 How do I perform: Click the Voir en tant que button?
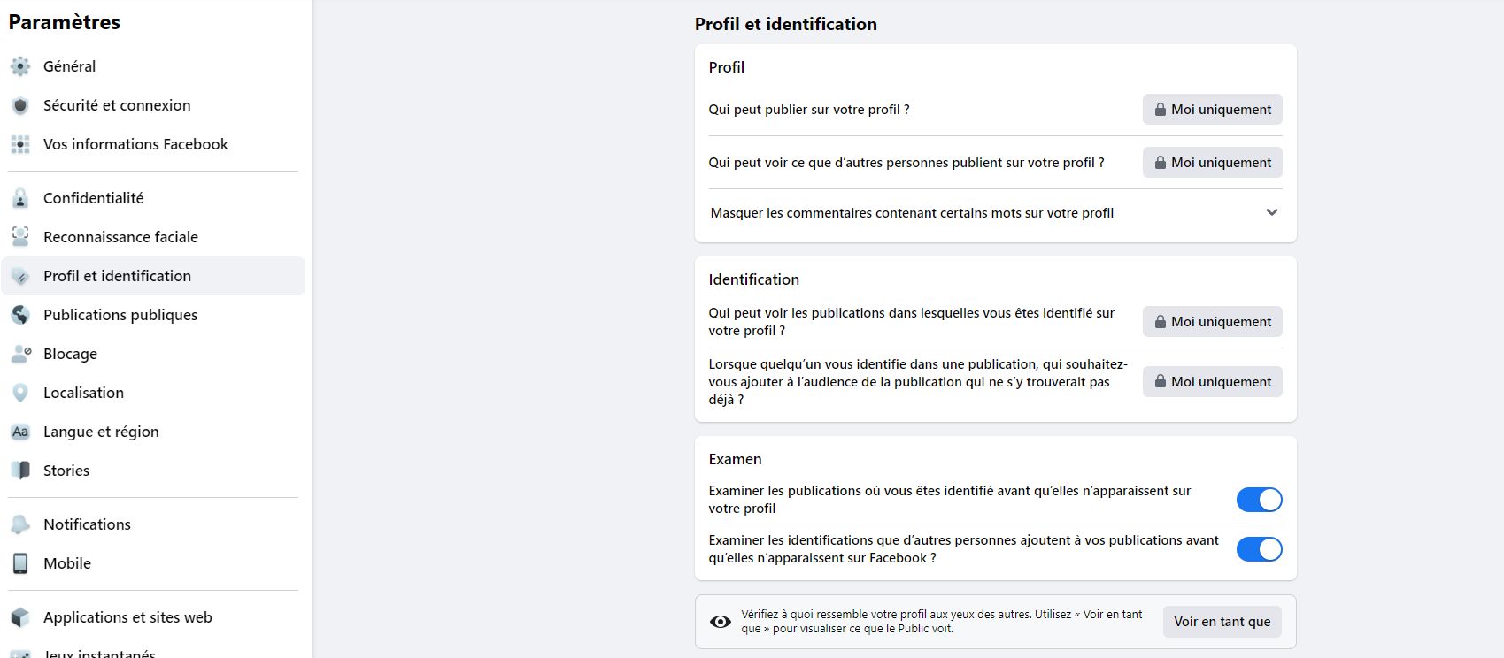point(1222,622)
